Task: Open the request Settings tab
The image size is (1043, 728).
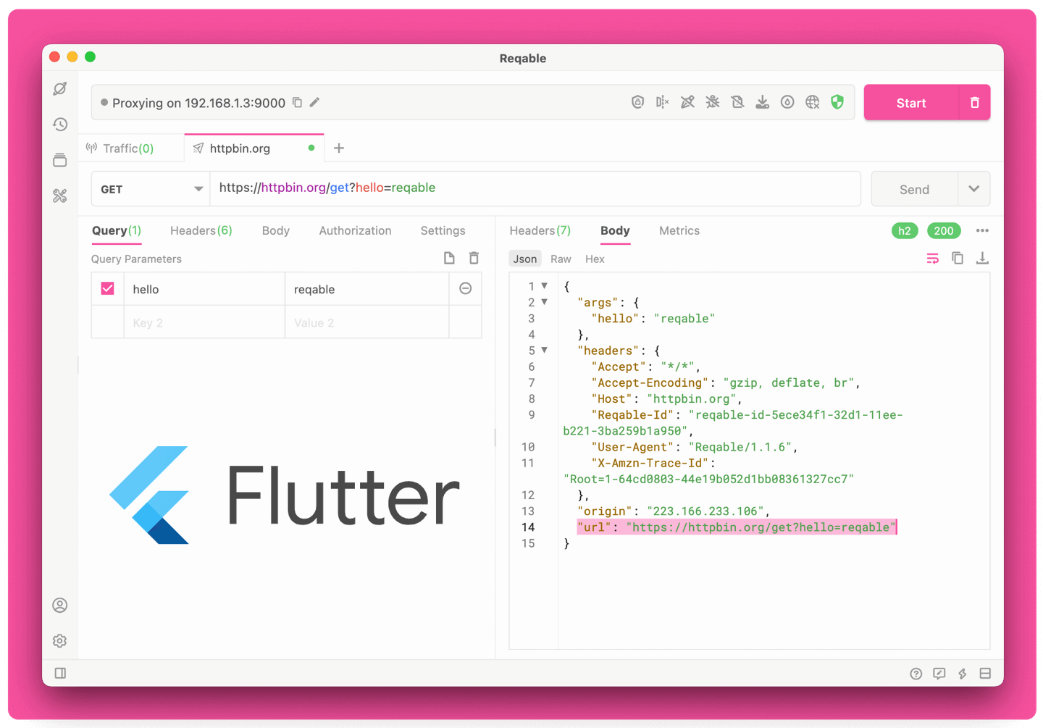Action: 443,231
